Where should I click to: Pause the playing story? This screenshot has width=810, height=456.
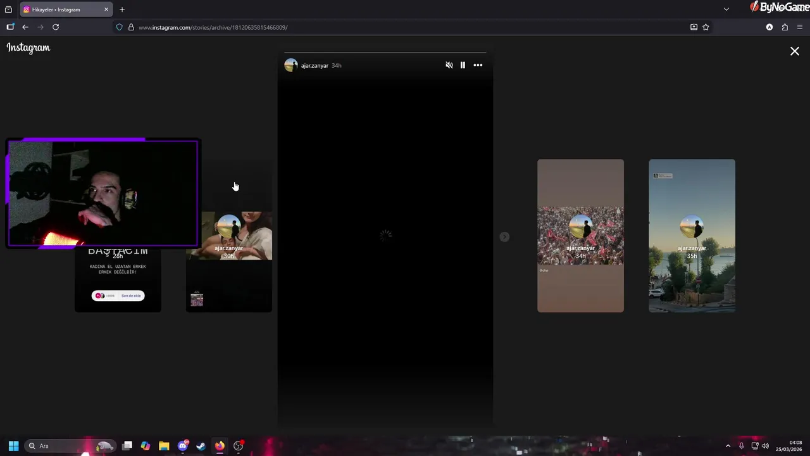[x=463, y=65]
